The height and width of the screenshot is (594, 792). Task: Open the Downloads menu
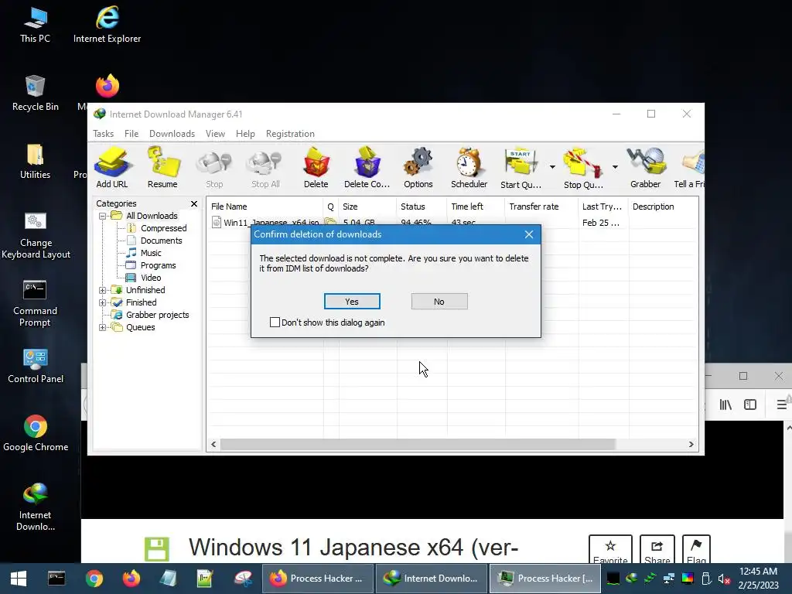[172, 134]
